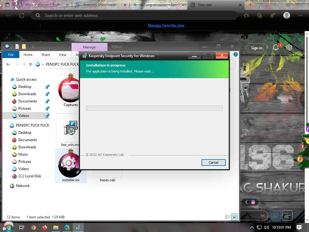Image resolution: width=309 pixels, height=232 pixels.
Task: Click new folder icon in Explorer title bar
Action: [24, 47]
